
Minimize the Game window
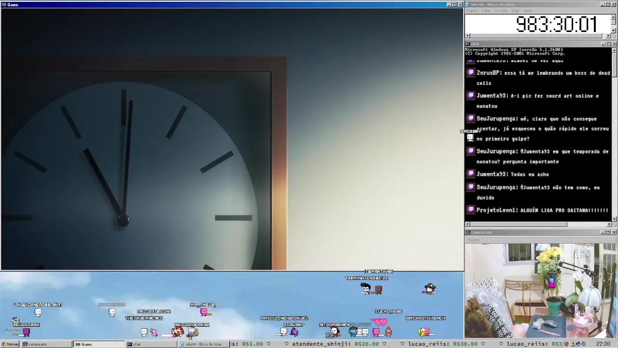click(x=449, y=4)
